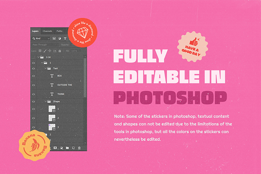Lock layer position move icon

coord(50,51)
